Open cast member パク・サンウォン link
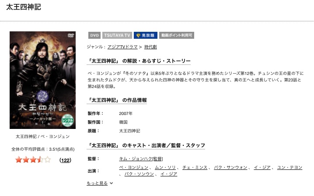 tap(230, 168)
